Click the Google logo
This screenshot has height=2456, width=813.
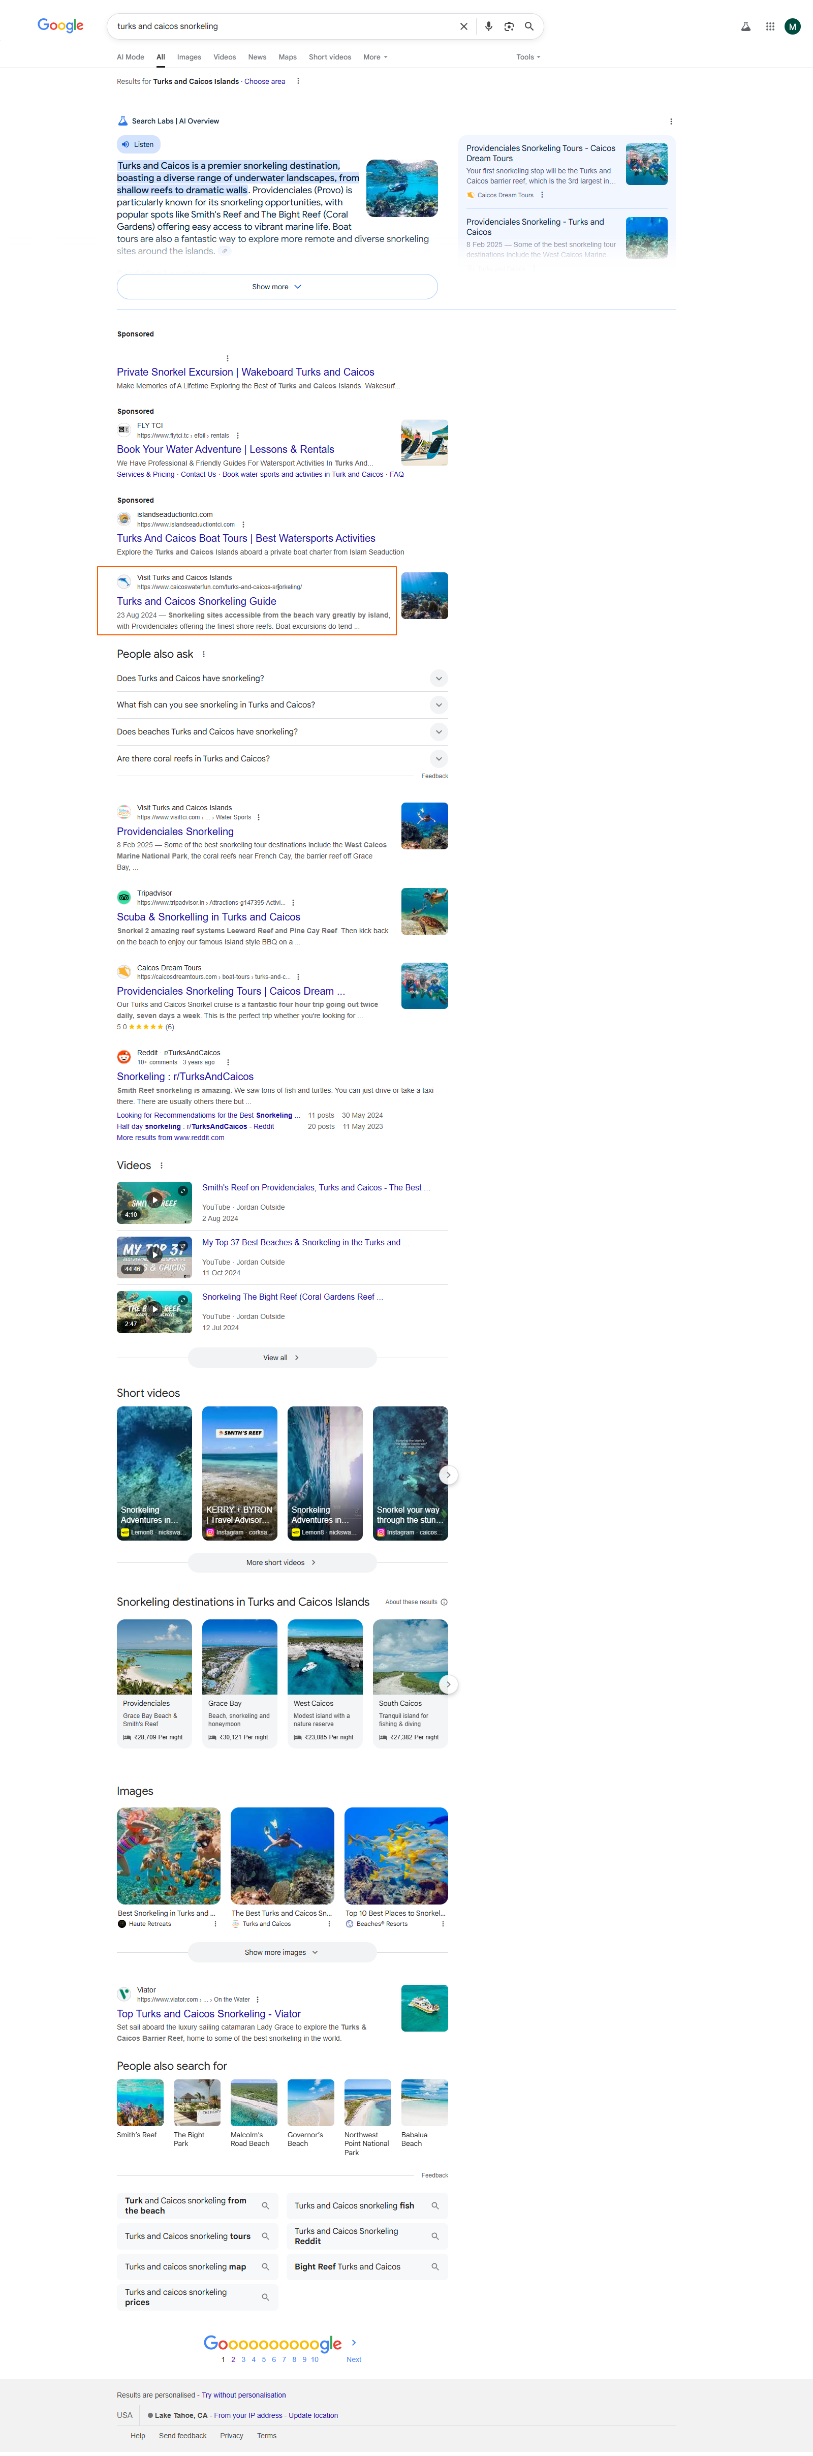(60, 26)
